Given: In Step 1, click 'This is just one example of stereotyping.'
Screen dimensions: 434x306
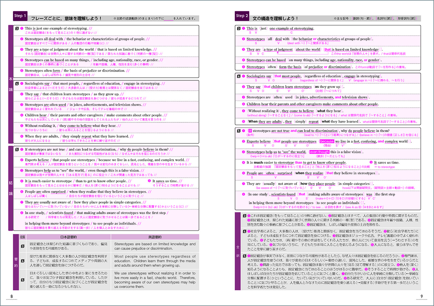Looking at the screenshot, I should click(58, 29).
